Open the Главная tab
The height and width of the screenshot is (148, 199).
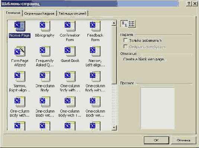(x=13, y=13)
